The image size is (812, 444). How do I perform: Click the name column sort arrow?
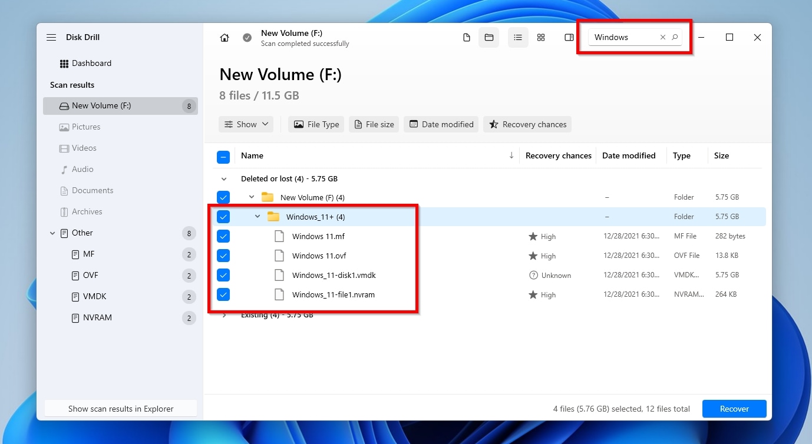click(511, 155)
